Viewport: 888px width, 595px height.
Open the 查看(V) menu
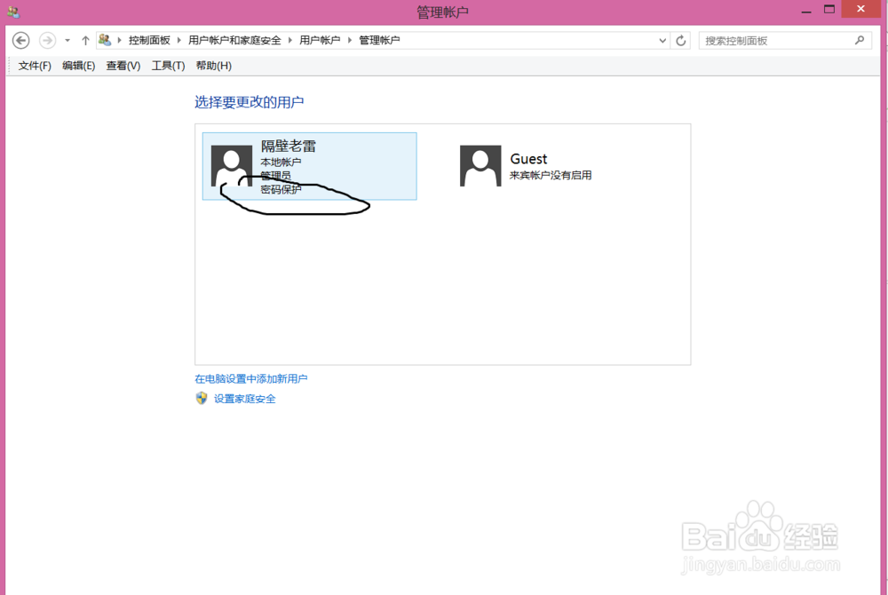click(122, 65)
